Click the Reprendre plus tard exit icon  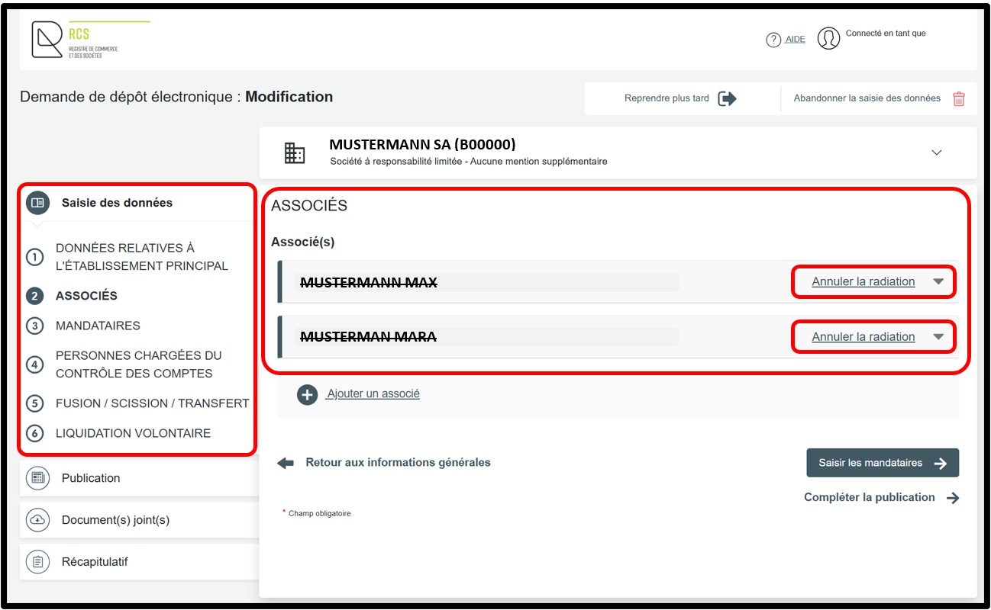click(727, 98)
